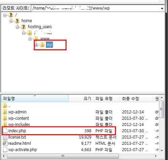Collapse the root / tree node

coord(5,15)
